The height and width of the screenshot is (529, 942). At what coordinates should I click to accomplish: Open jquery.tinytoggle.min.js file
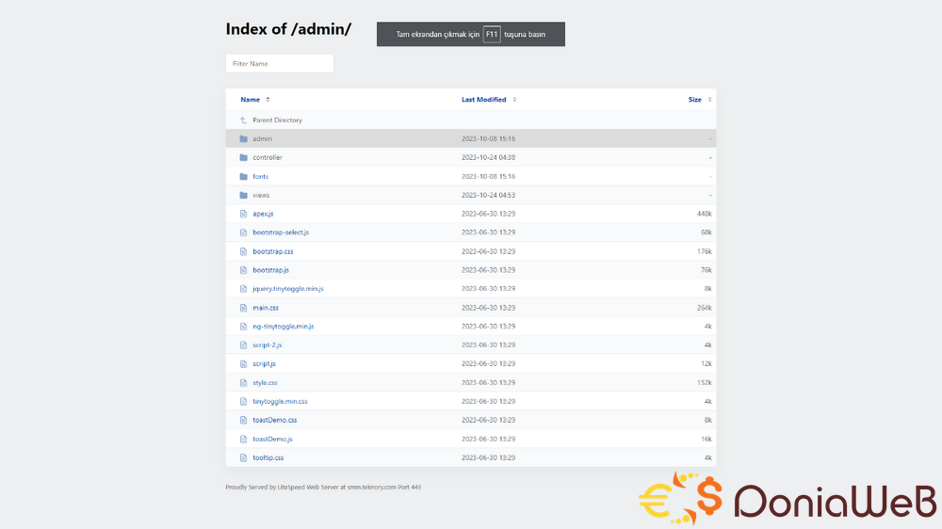pos(287,289)
